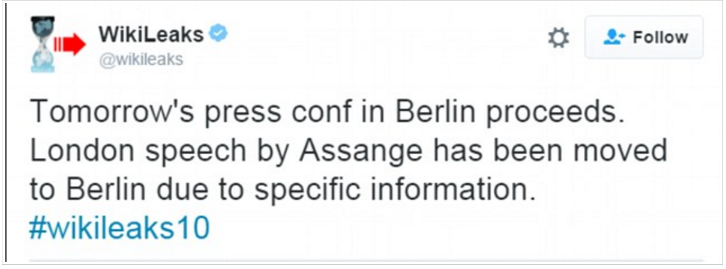Viewport: 726px width, 269px height.
Task: Click the WikiLeaks hourglass avatar
Action: point(43,44)
